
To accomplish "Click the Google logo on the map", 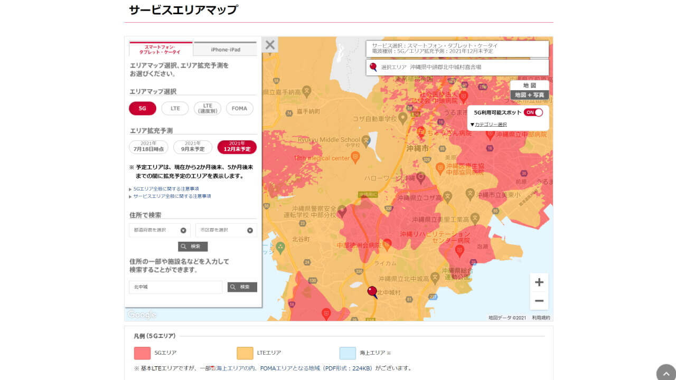I will click(141, 315).
